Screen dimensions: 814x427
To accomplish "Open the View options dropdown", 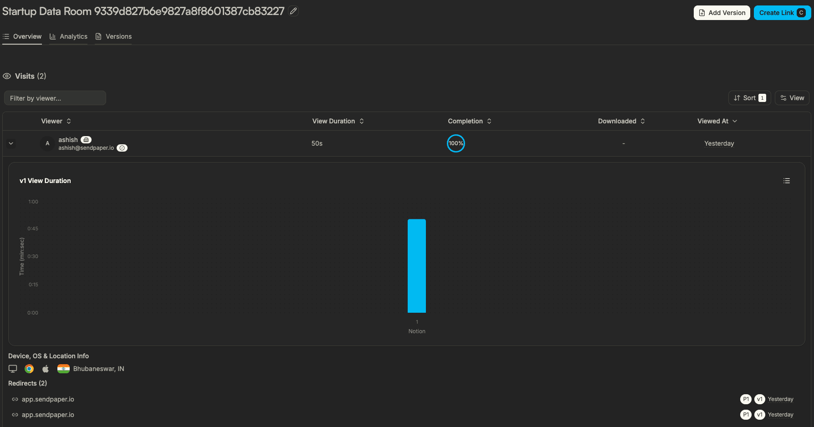I will click(792, 97).
